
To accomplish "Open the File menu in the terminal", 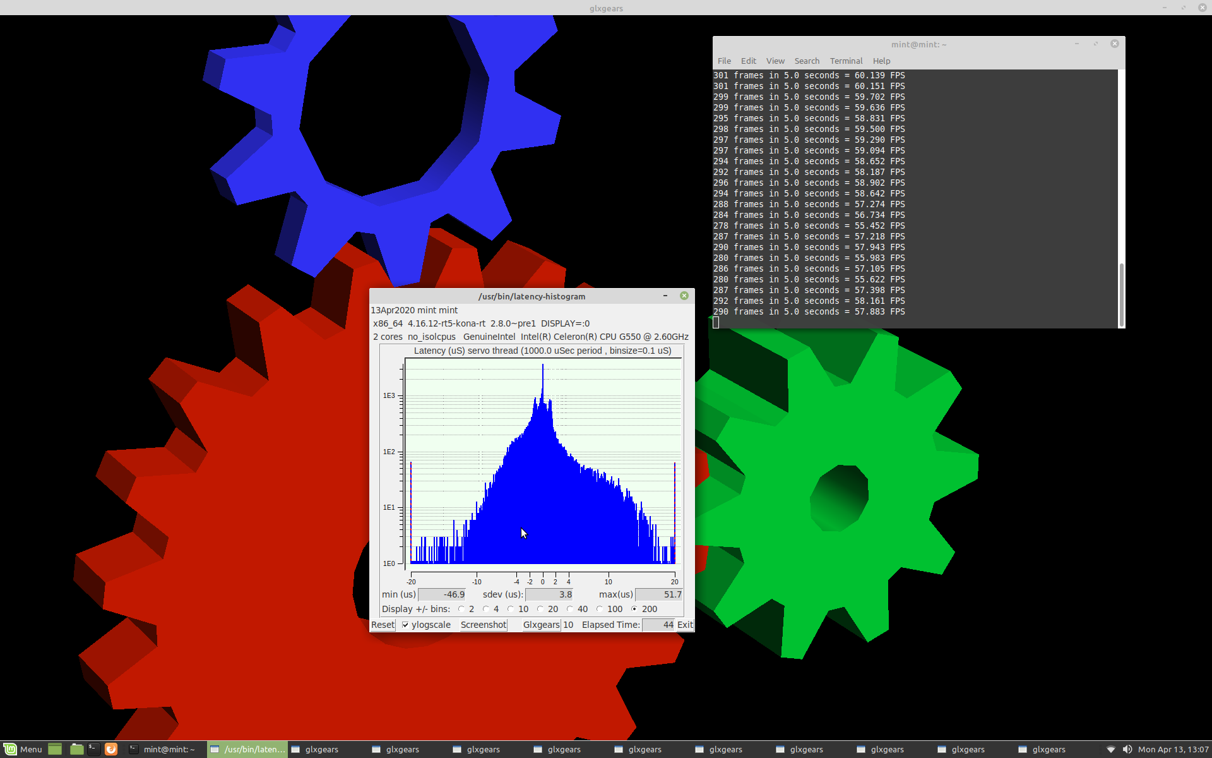I will pos(724,61).
